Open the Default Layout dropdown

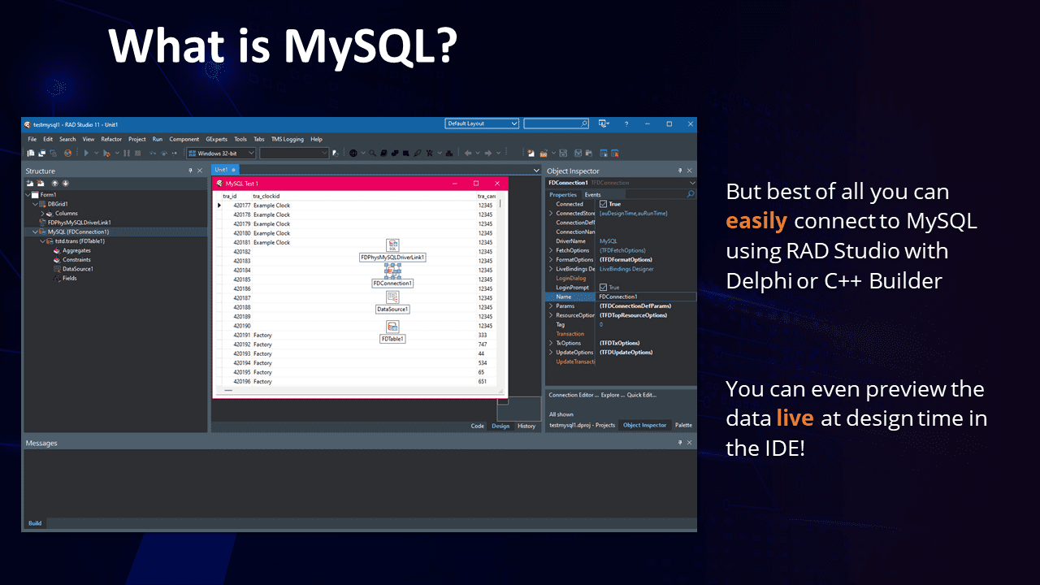point(482,123)
